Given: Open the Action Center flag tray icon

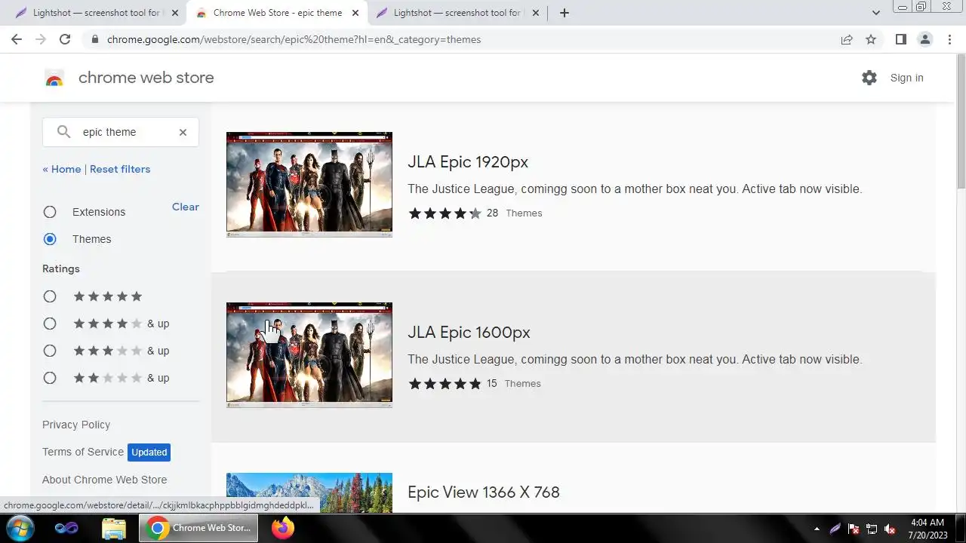Looking at the screenshot, I should tap(854, 529).
